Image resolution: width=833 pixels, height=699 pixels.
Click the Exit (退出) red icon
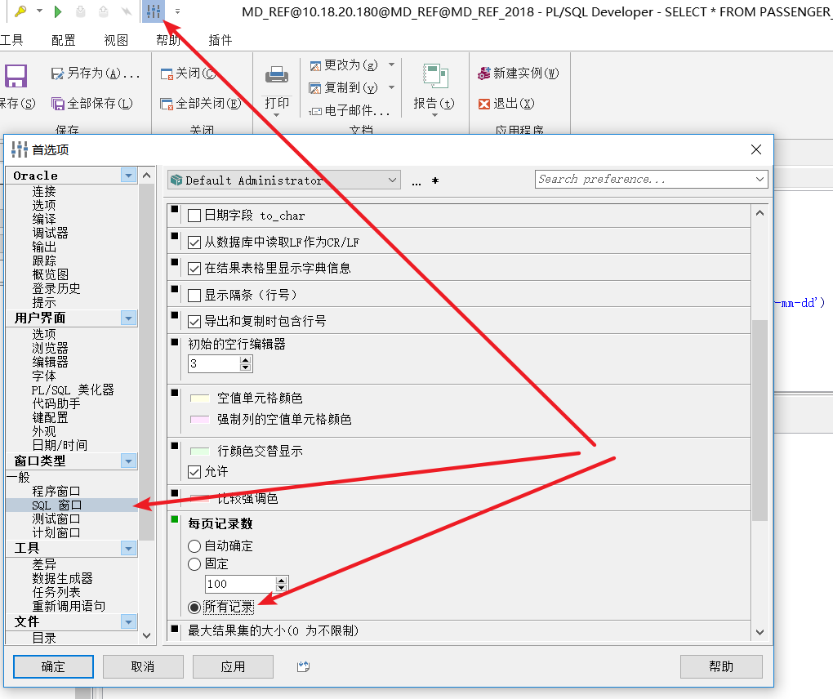pyautogui.click(x=484, y=104)
